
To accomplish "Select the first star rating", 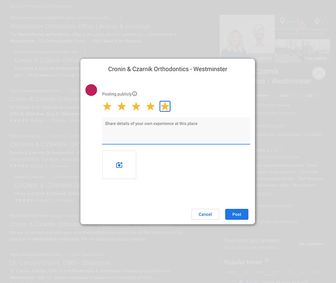I will [107, 106].
